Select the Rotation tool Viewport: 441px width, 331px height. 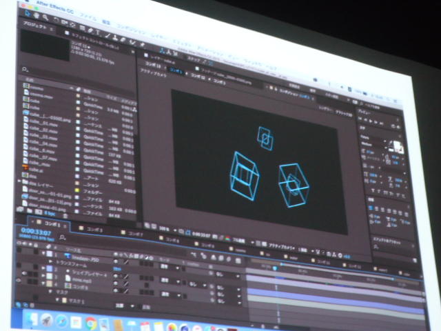click(x=57, y=20)
